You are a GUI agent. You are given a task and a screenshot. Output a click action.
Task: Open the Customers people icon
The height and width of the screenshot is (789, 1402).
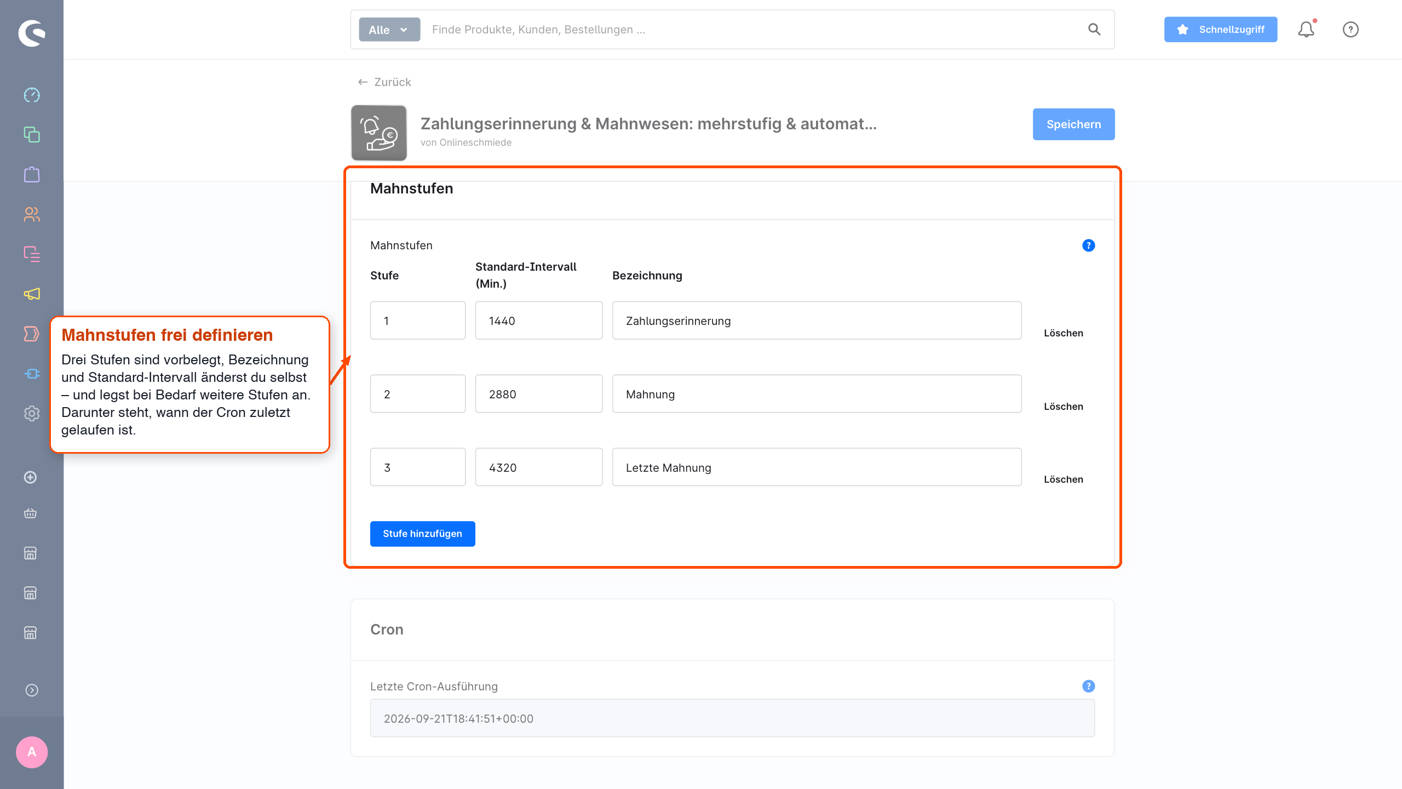pyautogui.click(x=32, y=214)
